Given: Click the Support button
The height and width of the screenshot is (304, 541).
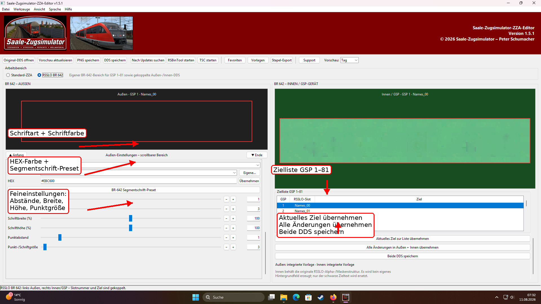Looking at the screenshot, I should (309, 60).
